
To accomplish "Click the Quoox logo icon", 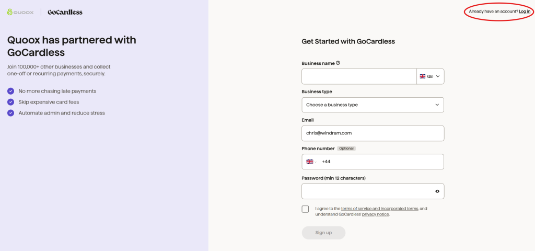I will point(10,12).
